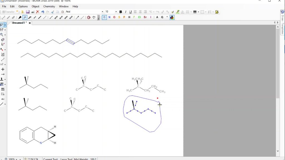Open the font size dropdown
285x160 pixels.
[x=116, y=12]
